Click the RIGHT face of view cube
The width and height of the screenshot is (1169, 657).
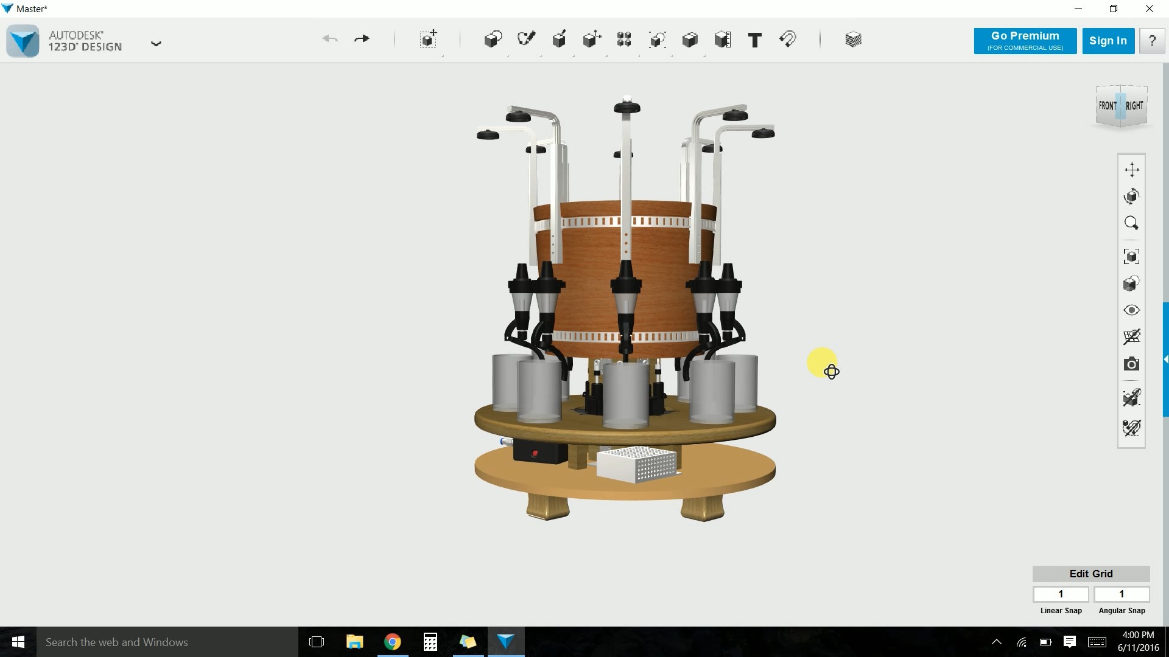click(1135, 106)
